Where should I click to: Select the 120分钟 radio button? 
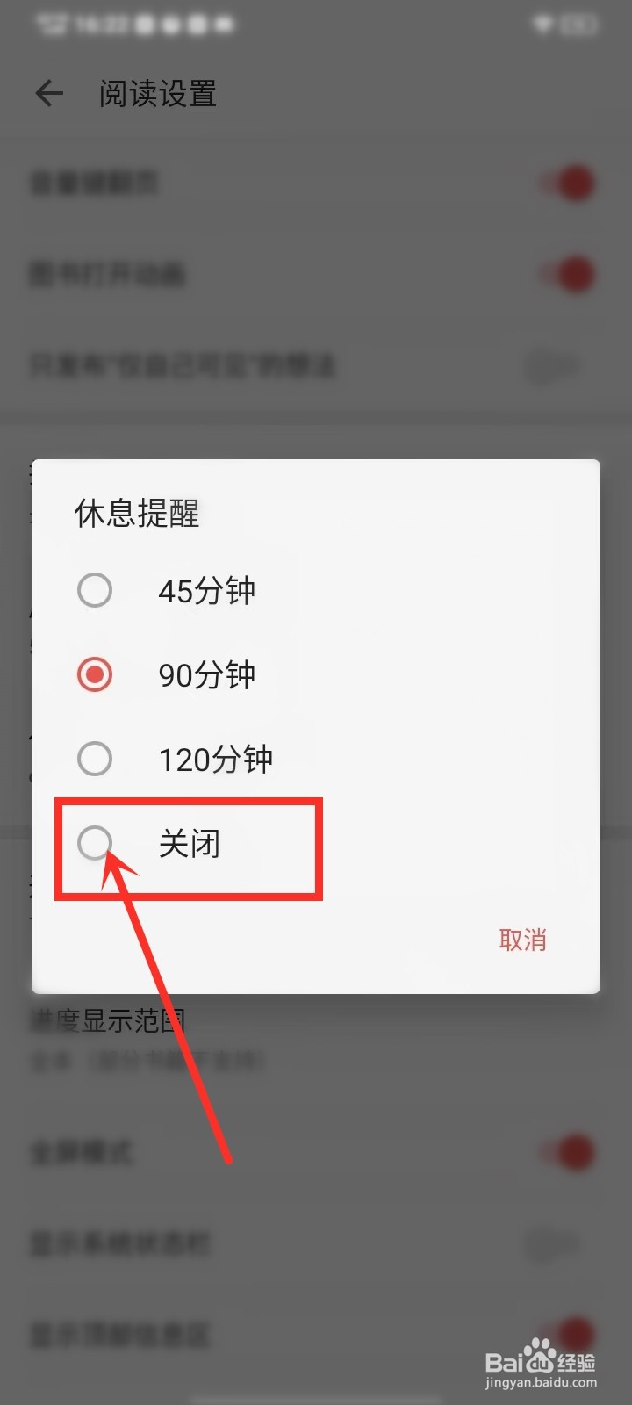tap(95, 759)
